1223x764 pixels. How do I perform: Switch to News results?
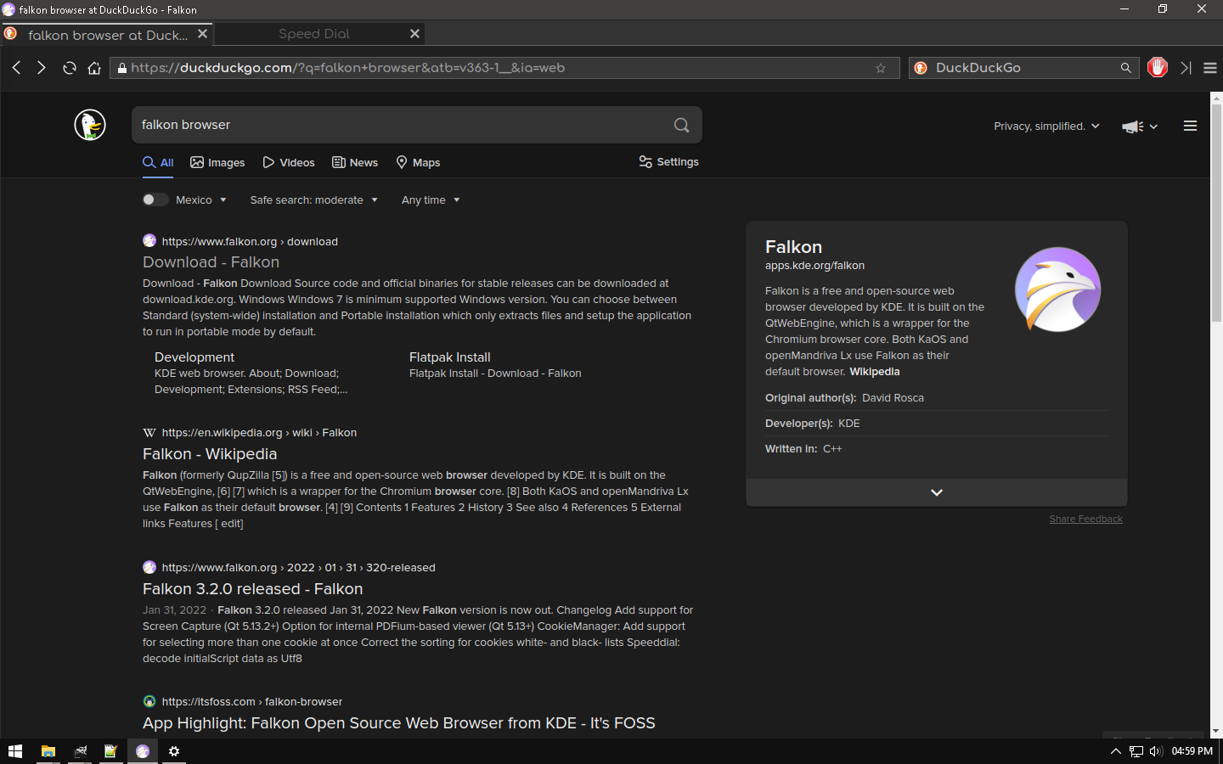tap(355, 162)
